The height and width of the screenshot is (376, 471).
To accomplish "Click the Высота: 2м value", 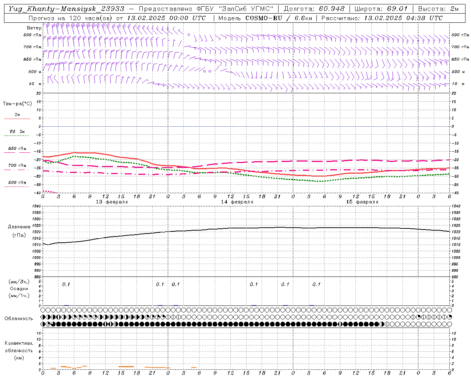I will click(x=438, y=9).
